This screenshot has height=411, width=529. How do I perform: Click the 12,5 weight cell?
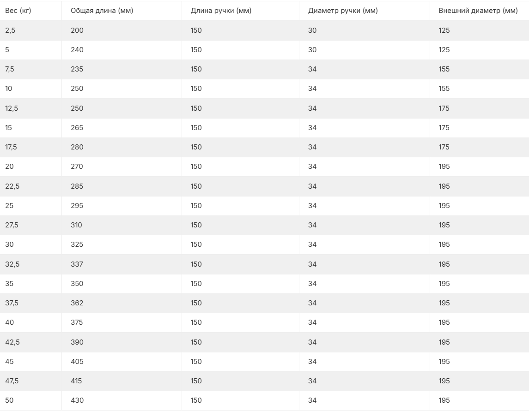point(12,108)
